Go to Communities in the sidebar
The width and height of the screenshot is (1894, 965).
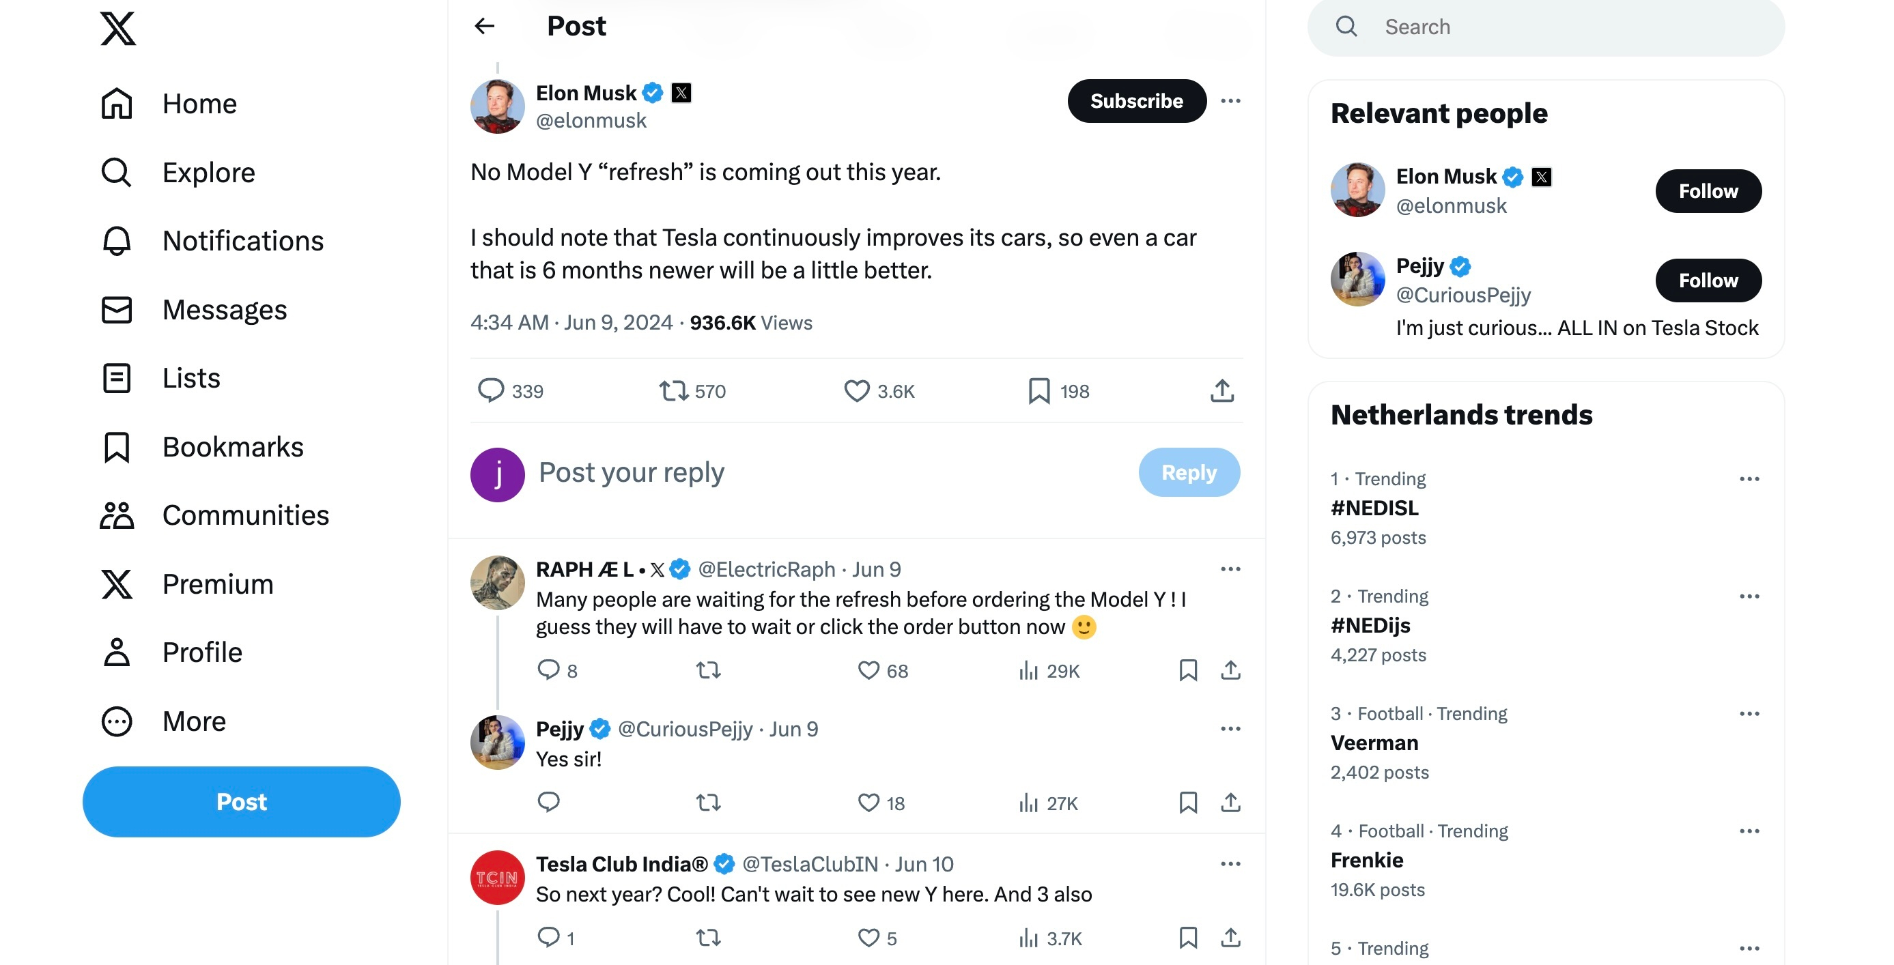tap(245, 515)
